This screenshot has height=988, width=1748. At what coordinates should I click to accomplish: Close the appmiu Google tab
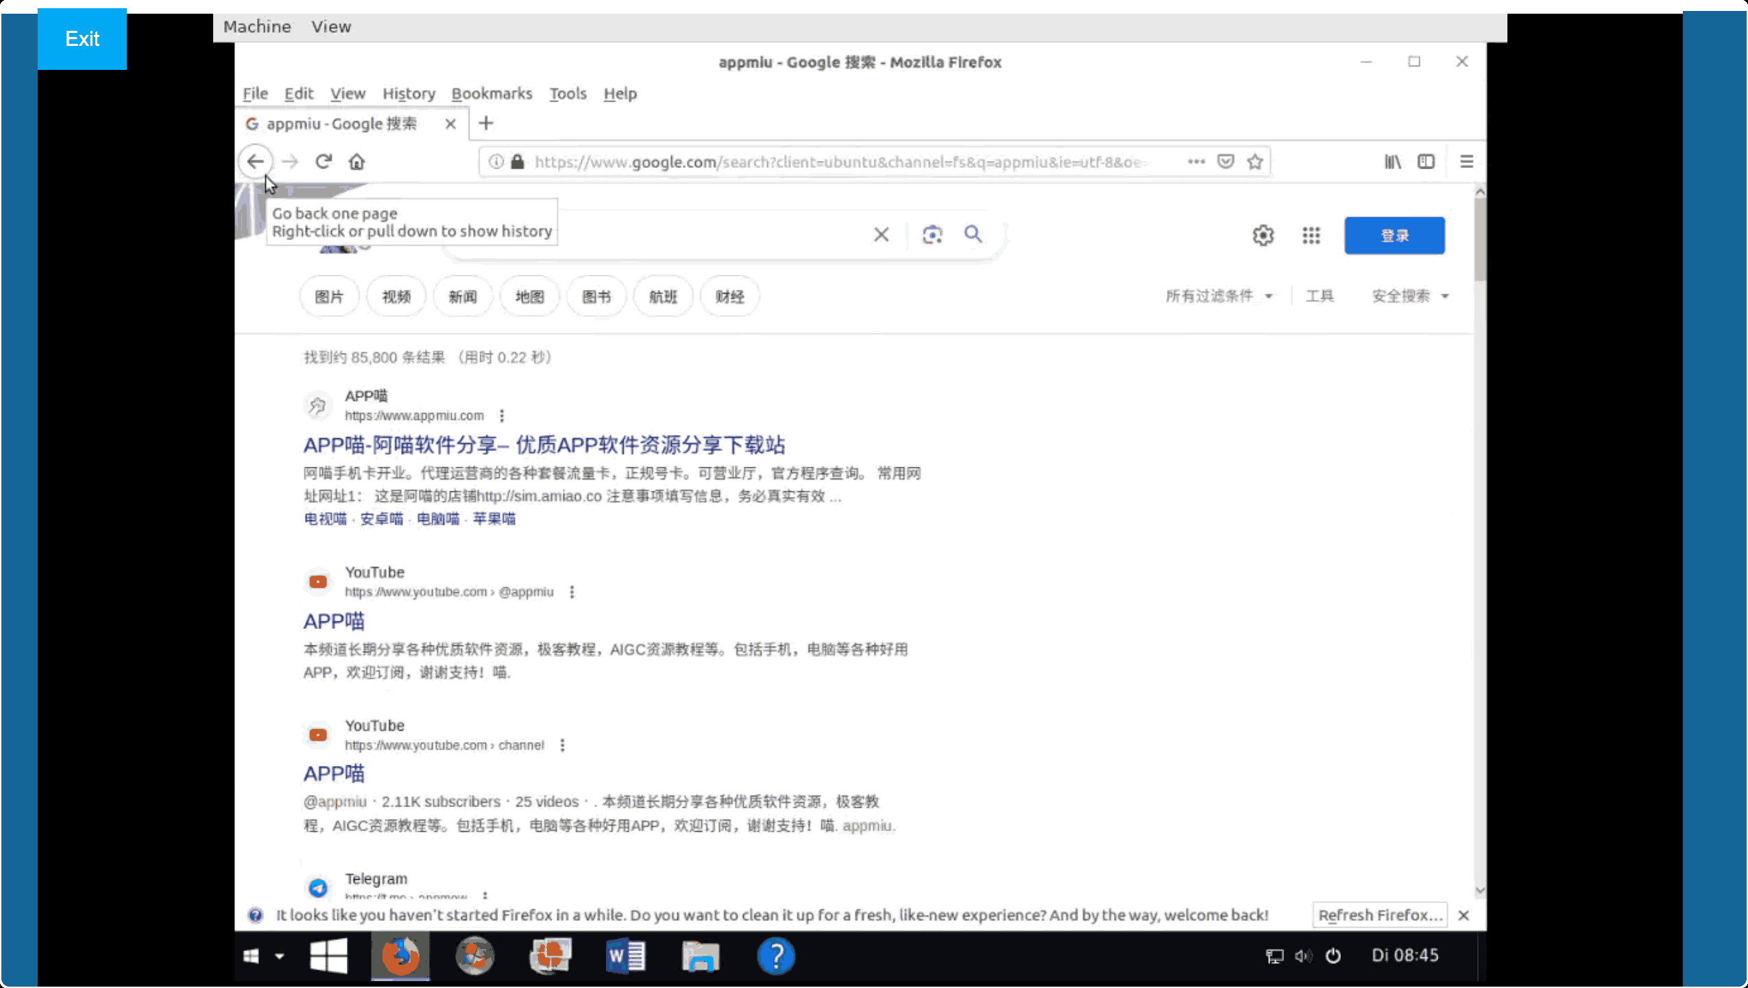coord(450,124)
